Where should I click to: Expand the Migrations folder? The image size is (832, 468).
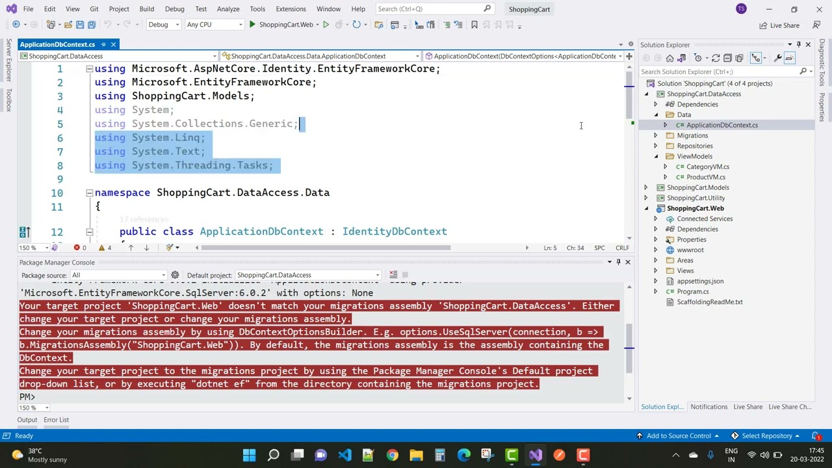point(655,135)
